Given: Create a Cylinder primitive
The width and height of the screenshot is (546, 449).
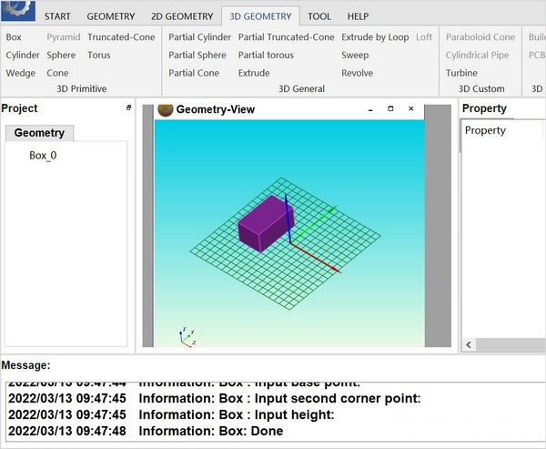Looking at the screenshot, I should click(x=23, y=55).
